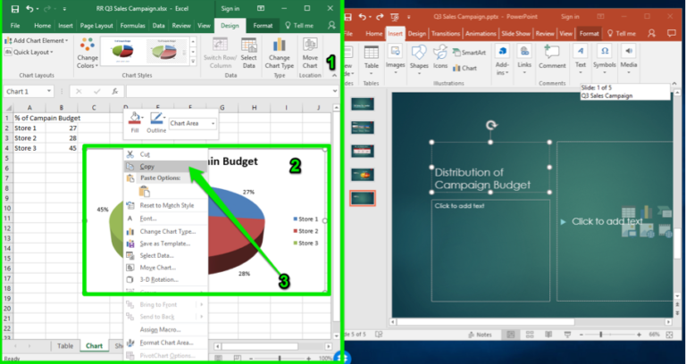Choose Save as Template menu item
Viewport: 686px width, 364px height.
[165, 244]
